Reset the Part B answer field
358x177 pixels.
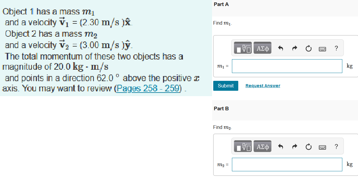click(309, 146)
